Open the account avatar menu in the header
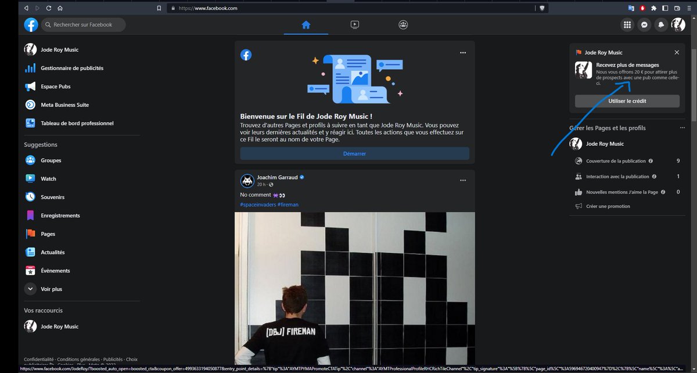This screenshot has height=373, width=697. [678, 24]
